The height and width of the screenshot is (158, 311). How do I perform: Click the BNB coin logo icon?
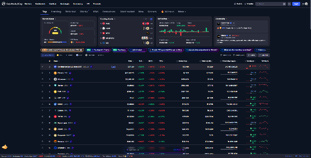tap(55, 92)
